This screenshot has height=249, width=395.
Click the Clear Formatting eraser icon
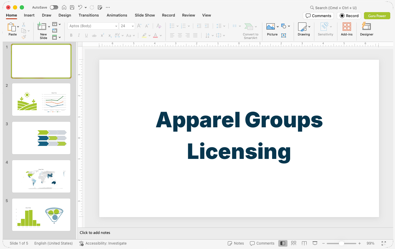(159, 26)
